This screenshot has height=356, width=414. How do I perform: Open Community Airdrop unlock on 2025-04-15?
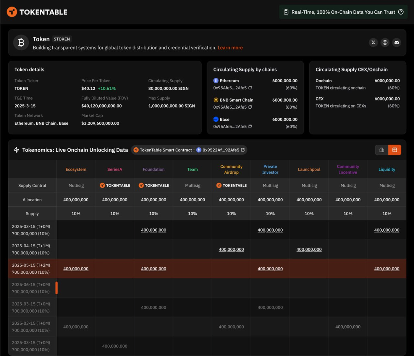(231, 249)
